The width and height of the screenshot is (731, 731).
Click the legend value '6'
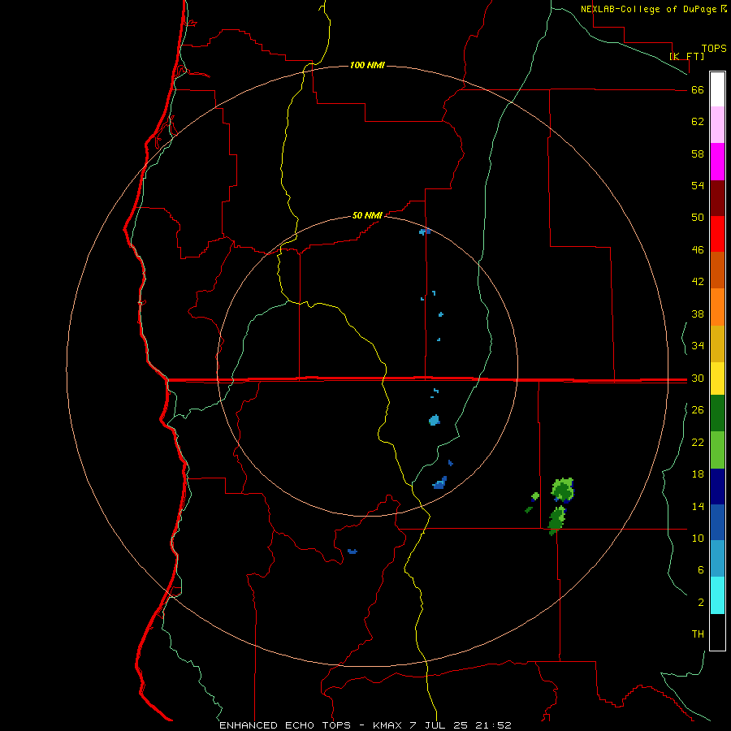click(x=700, y=570)
